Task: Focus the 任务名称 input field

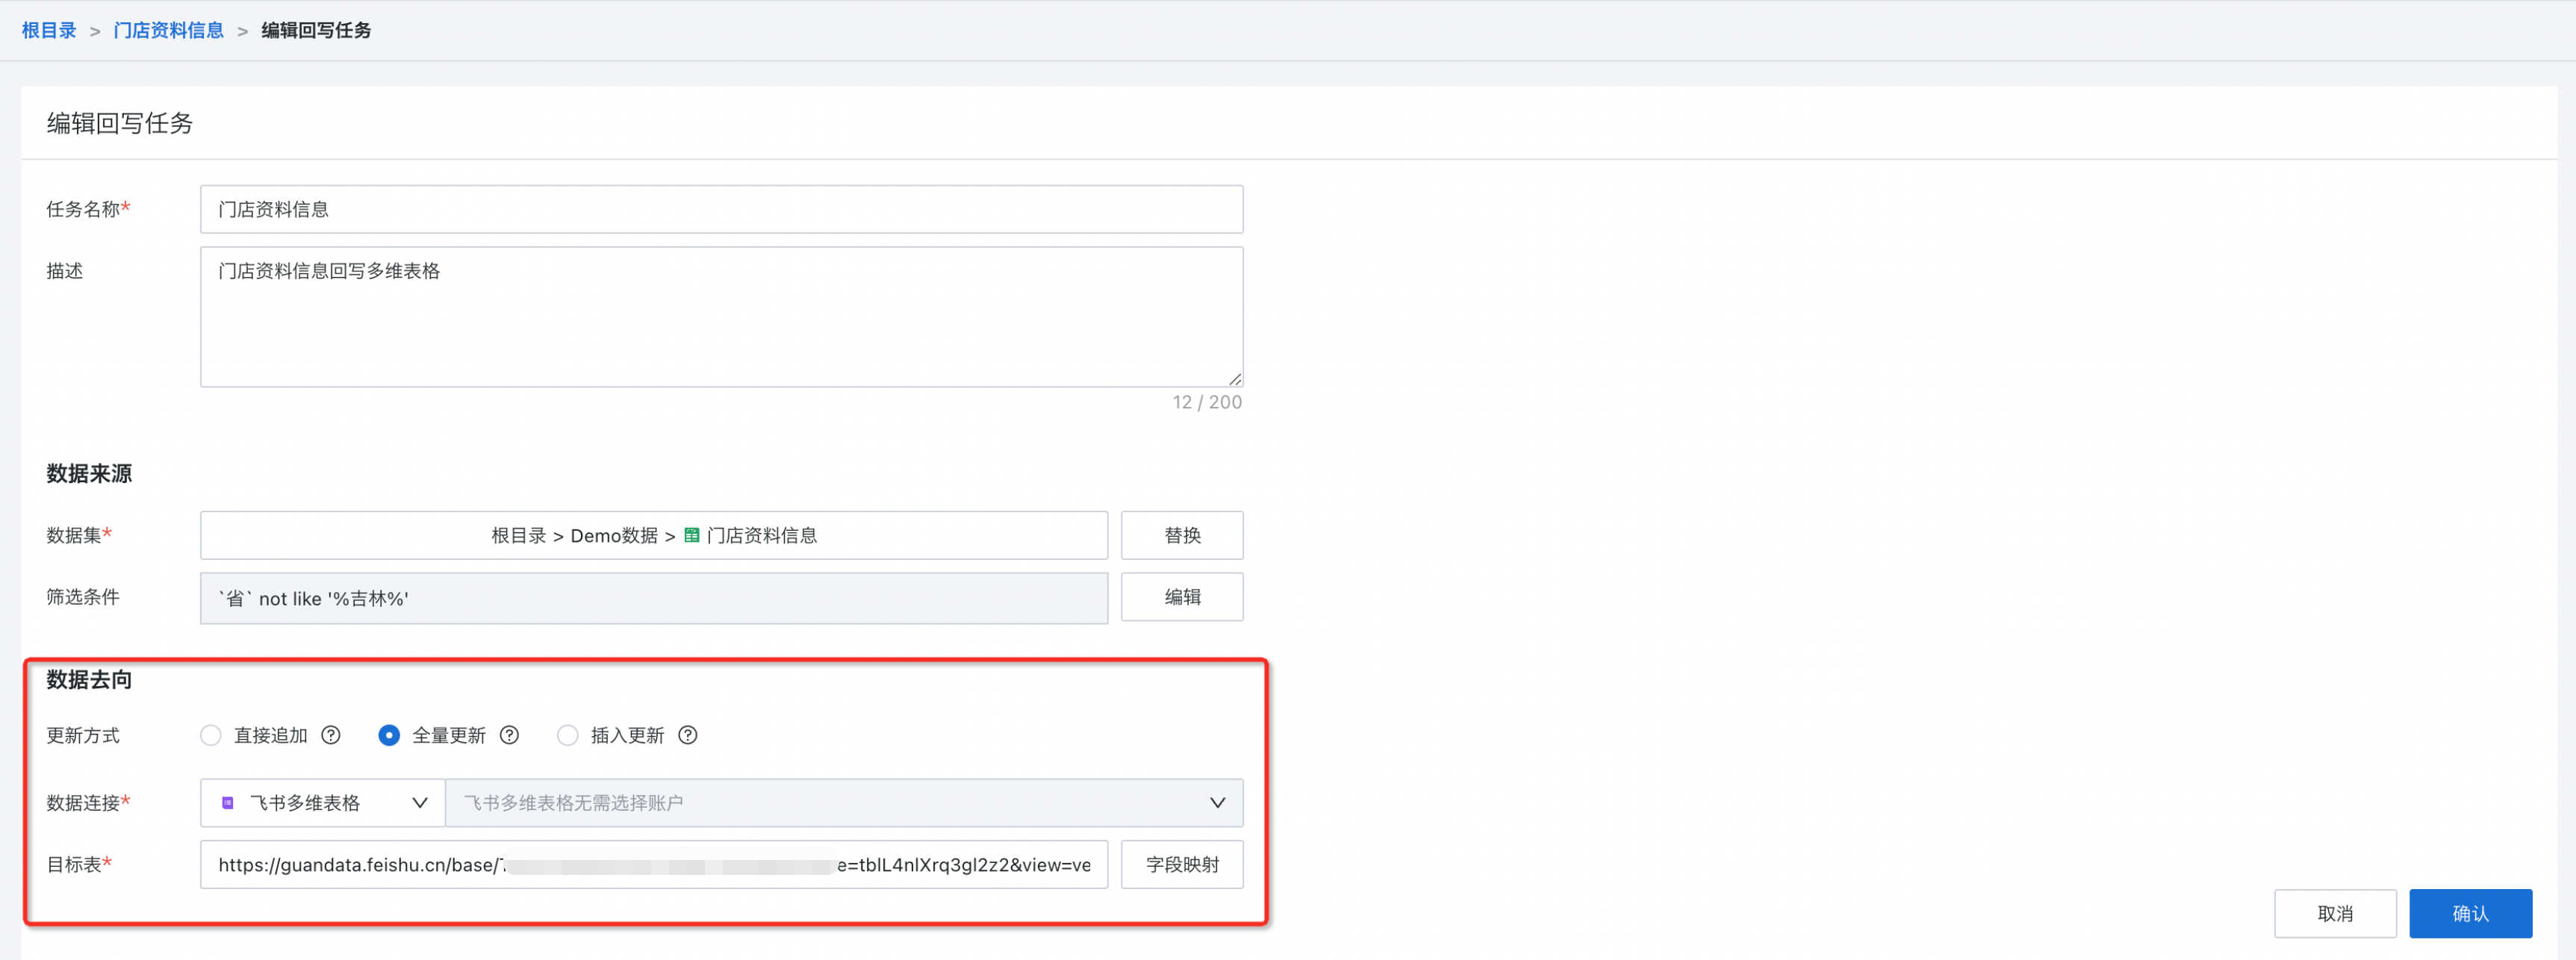Action: click(722, 209)
